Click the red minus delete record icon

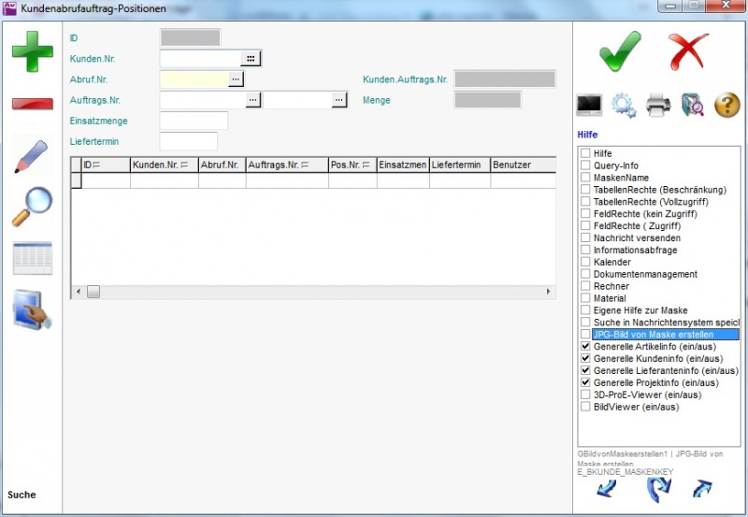click(32, 103)
